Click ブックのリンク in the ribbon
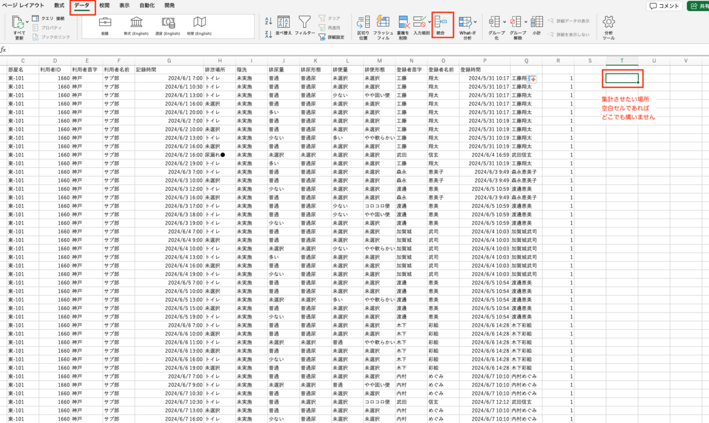 (x=51, y=37)
